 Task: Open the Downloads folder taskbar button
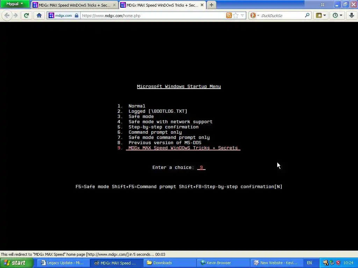click(170, 263)
